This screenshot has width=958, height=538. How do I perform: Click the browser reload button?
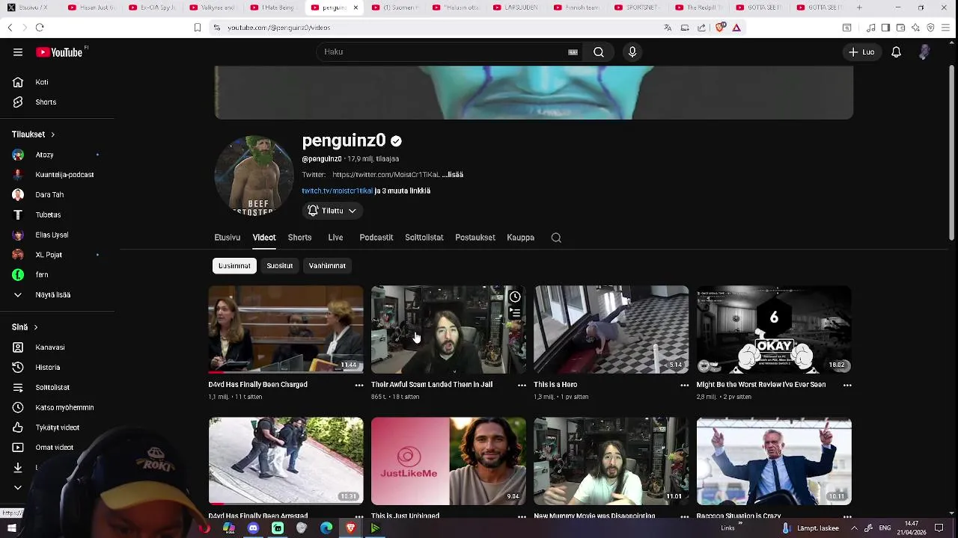(40, 28)
